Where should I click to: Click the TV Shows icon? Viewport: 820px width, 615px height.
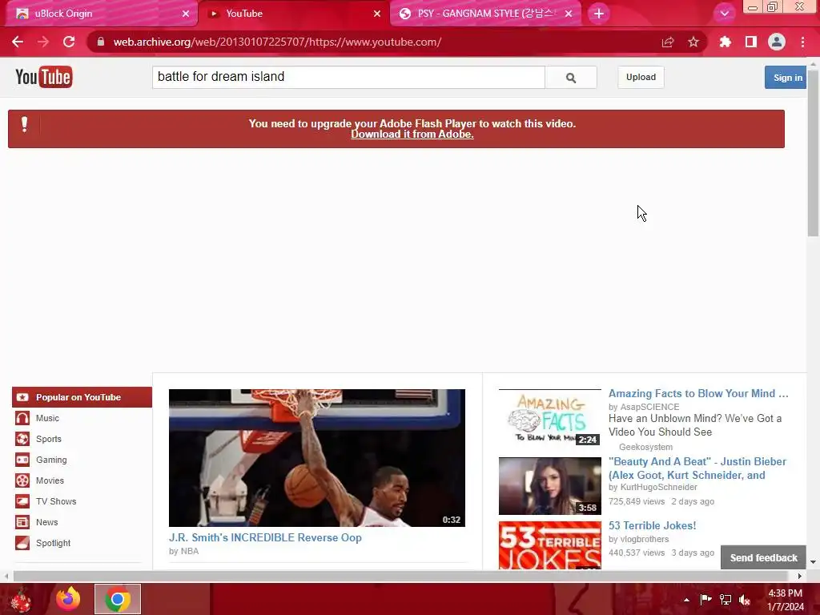(22, 501)
